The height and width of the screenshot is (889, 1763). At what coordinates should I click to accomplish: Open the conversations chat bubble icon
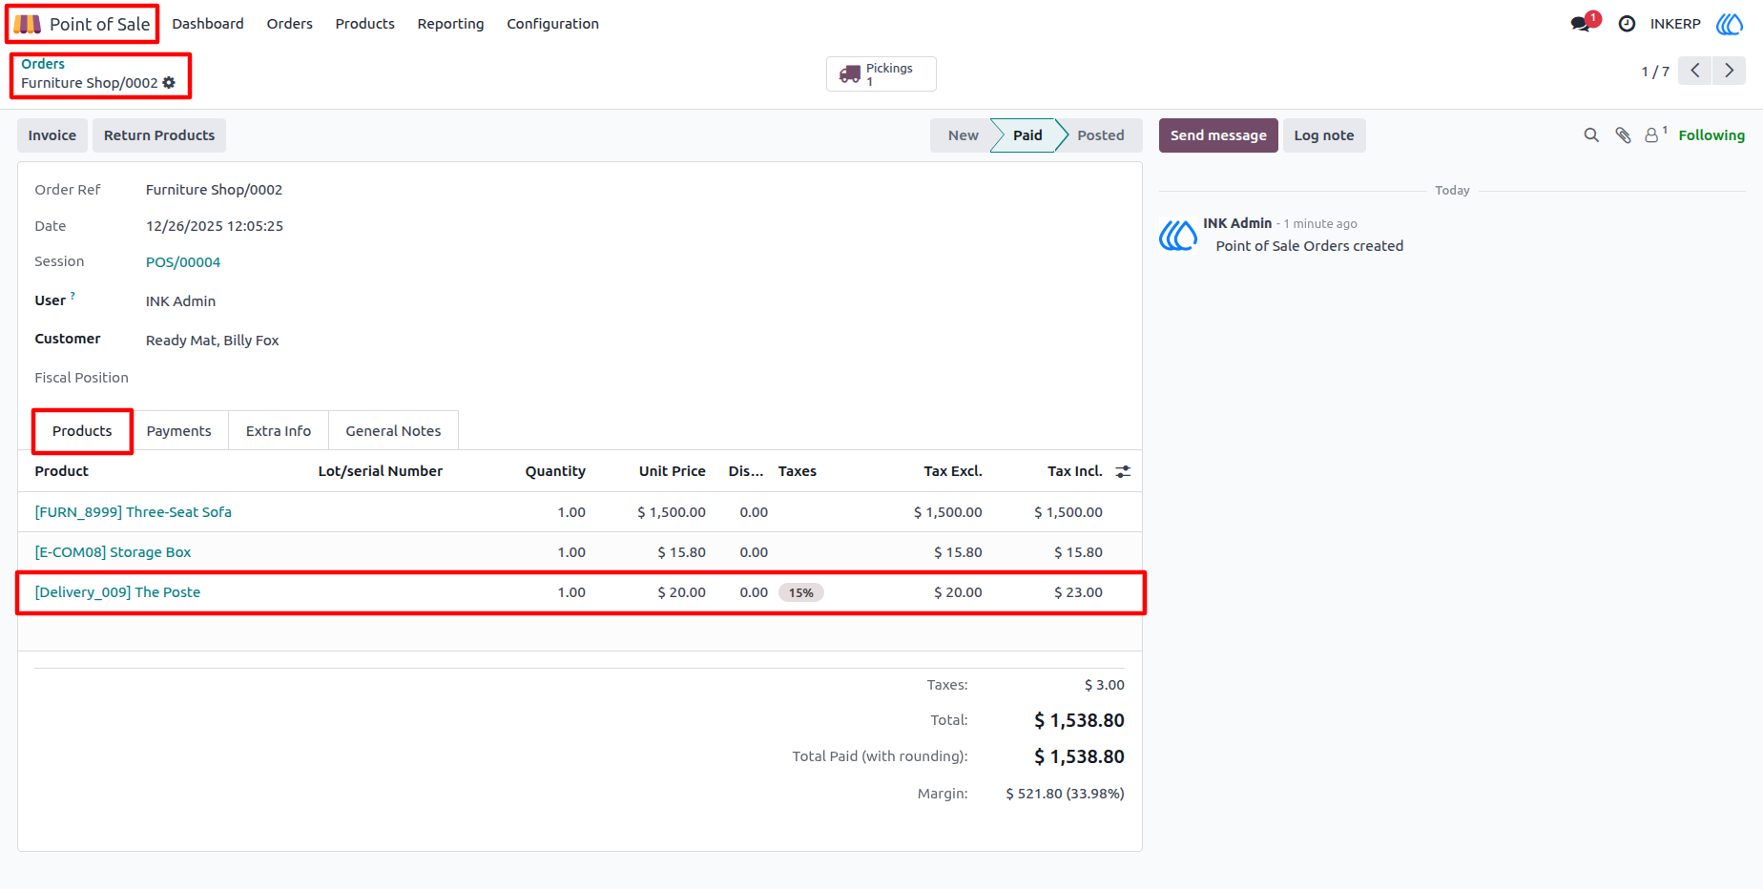1581,24
